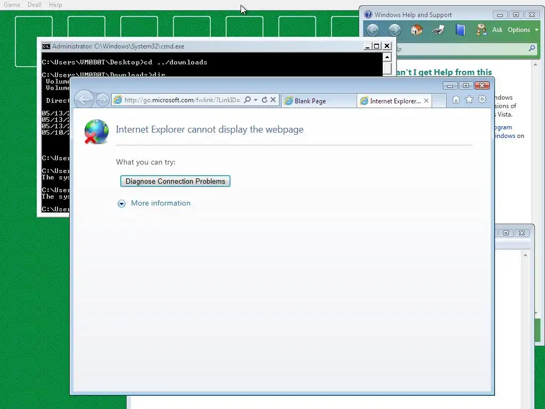Viewport: 545px width, 409px height.
Task: Stop loading with the address bar X
Action: 273,100
